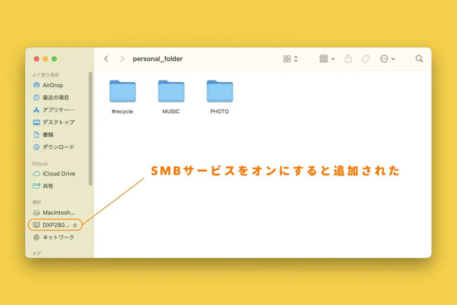Click the sidebar vertical scrollbar
Screen dimensions: 457x305
point(91,129)
